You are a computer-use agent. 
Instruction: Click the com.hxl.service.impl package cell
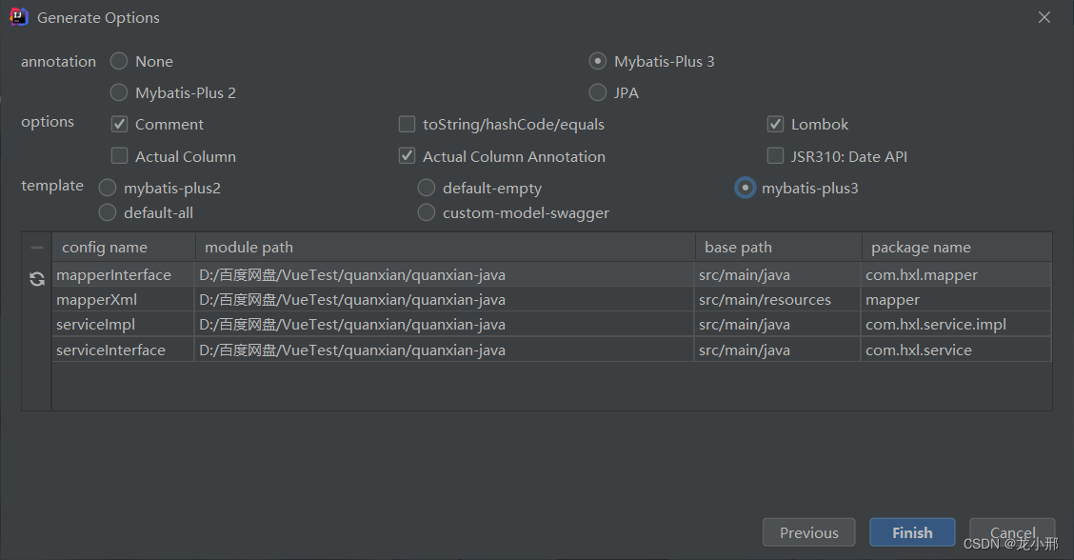tap(956, 324)
